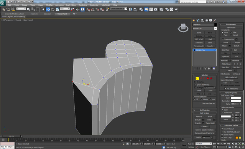Toggle the Percent Snap icon
Viewport: 245px width, 149px height.
pos(97,9)
